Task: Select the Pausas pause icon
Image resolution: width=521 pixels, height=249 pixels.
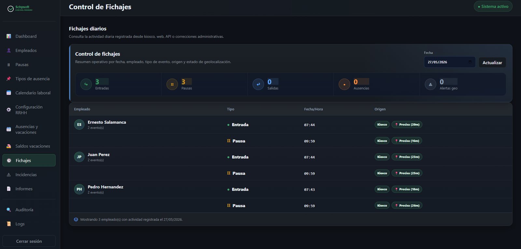Action: pos(9,65)
